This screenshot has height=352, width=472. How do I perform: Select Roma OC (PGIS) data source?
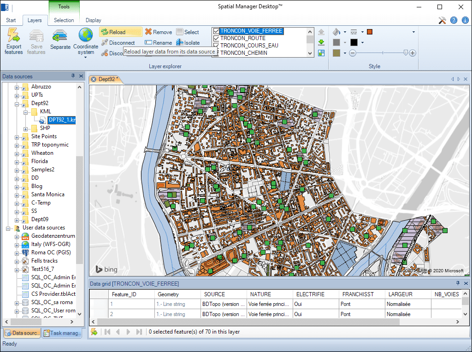pyautogui.click(x=51, y=252)
